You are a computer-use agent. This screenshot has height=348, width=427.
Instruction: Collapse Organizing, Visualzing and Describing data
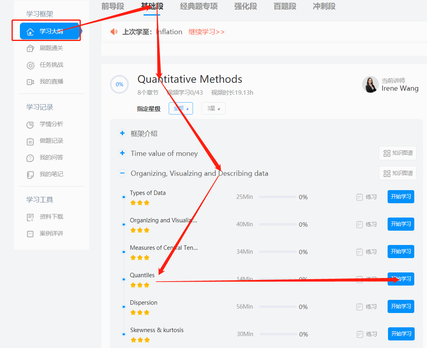(x=123, y=173)
